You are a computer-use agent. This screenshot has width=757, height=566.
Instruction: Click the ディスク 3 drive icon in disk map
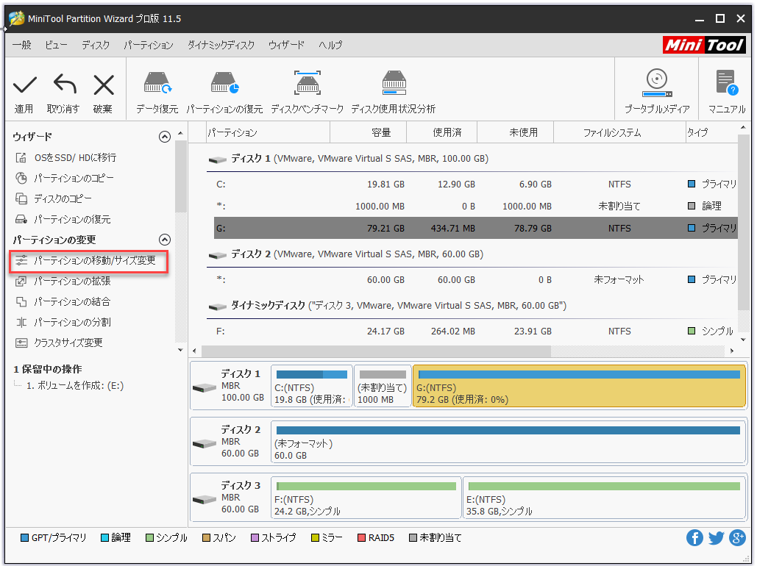tap(205, 499)
